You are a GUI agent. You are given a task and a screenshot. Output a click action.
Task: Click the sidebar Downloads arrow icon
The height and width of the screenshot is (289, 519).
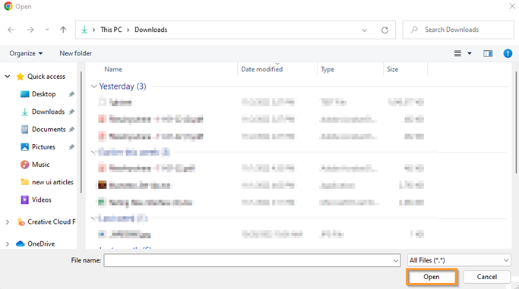tap(24, 112)
